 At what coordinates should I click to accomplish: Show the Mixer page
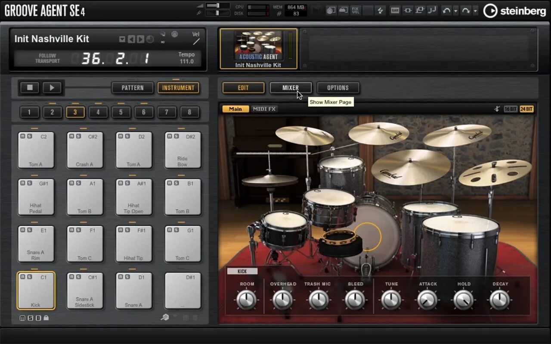click(291, 88)
